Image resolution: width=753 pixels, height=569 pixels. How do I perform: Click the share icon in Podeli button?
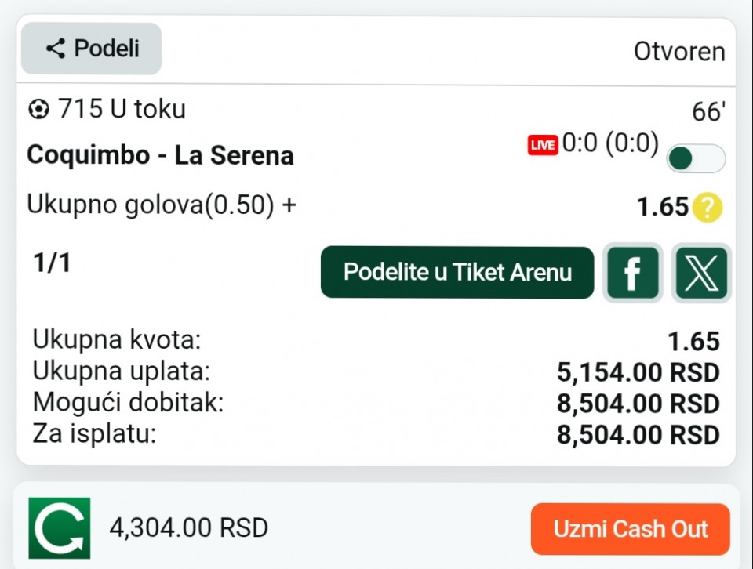[55, 49]
